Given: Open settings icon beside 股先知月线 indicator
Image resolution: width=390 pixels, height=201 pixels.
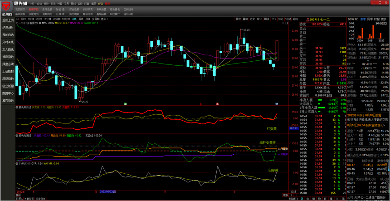Looking at the screenshot, I should pyautogui.click(x=17, y=108).
